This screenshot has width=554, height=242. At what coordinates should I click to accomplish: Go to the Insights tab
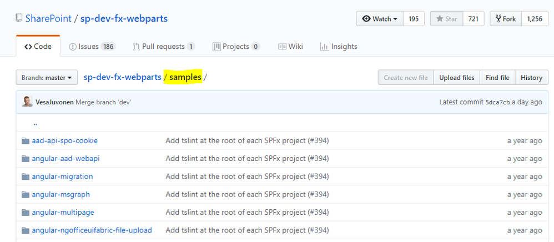(339, 47)
